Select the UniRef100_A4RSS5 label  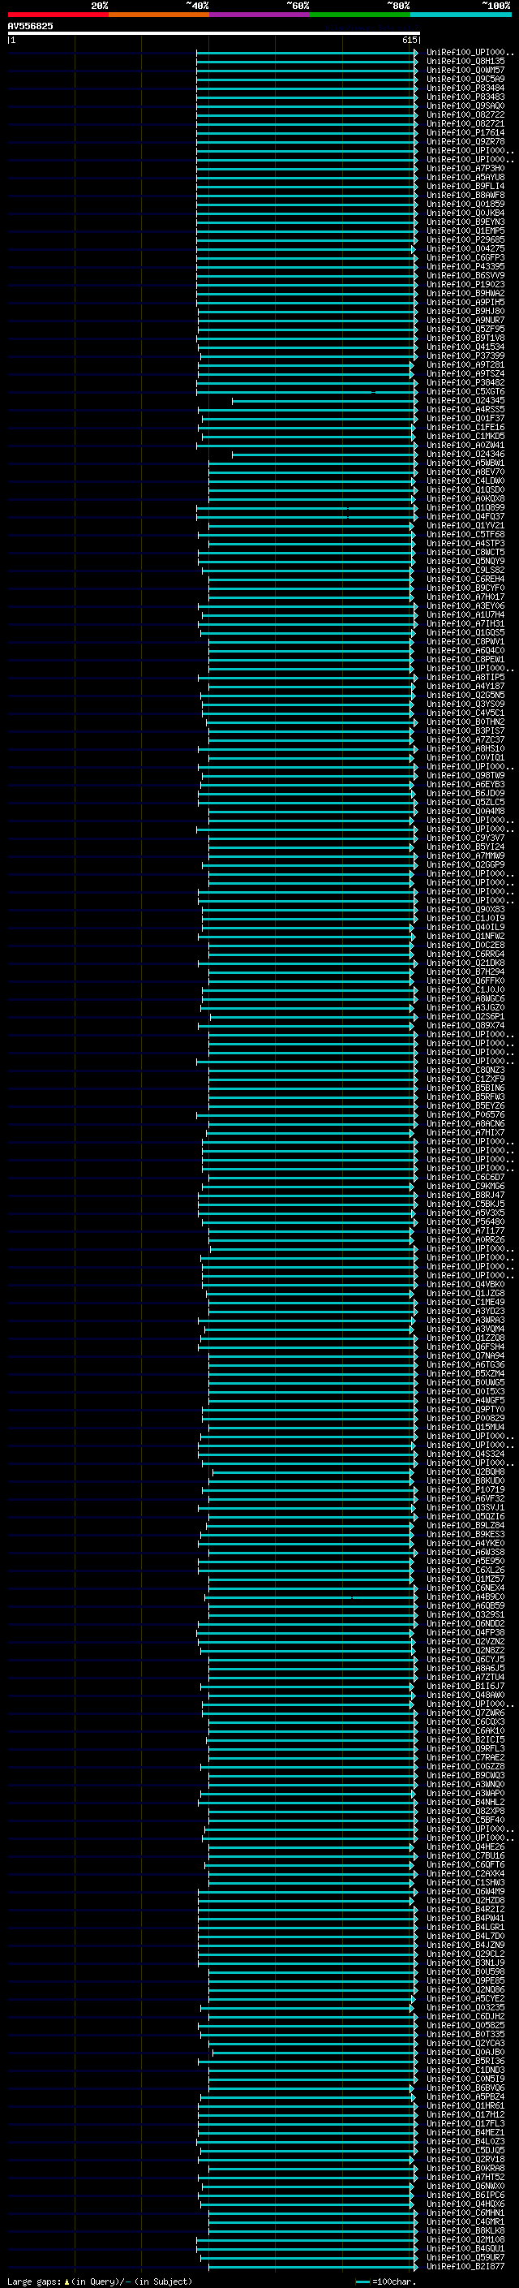click(x=465, y=409)
